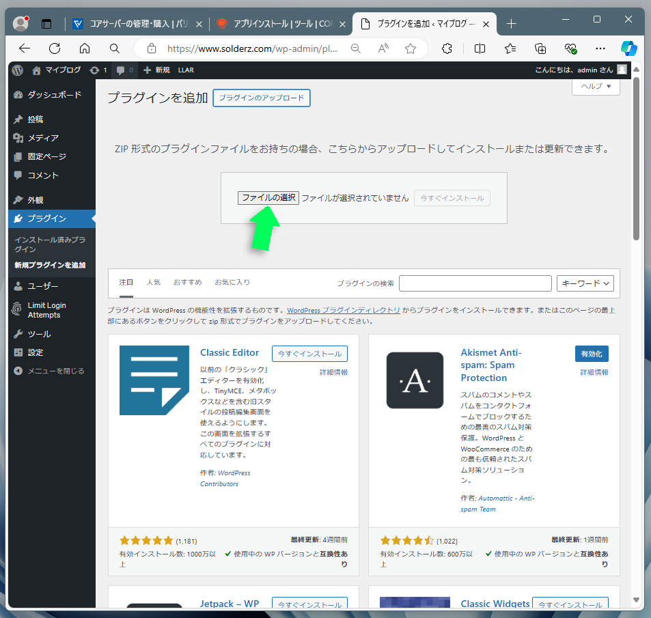
Task: Close the アプリインストール browser tab
Action: pyautogui.click(x=342, y=25)
